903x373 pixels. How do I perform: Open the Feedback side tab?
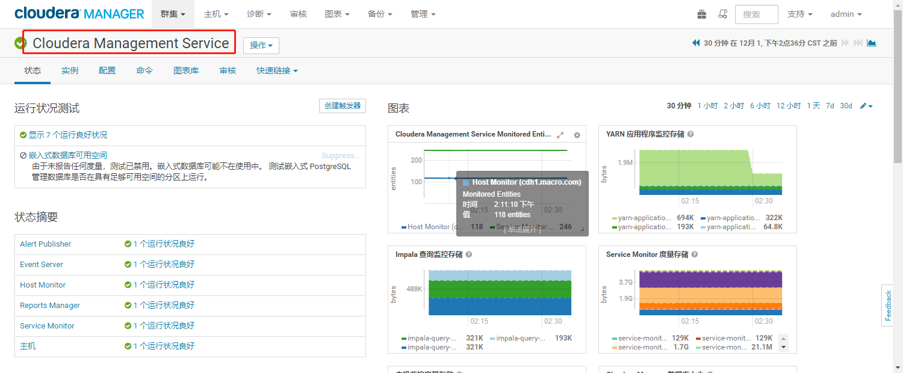click(888, 306)
